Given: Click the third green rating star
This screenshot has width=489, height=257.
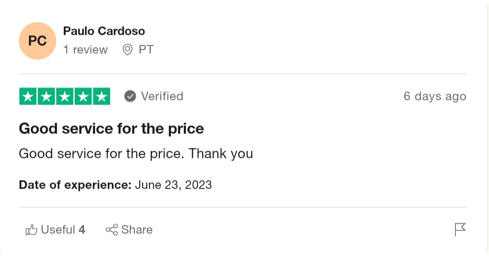Looking at the screenshot, I should (x=64, y=96).
